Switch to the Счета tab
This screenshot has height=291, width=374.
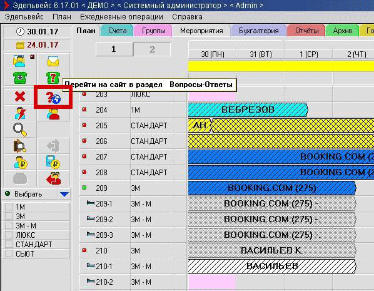pos(117,31)
